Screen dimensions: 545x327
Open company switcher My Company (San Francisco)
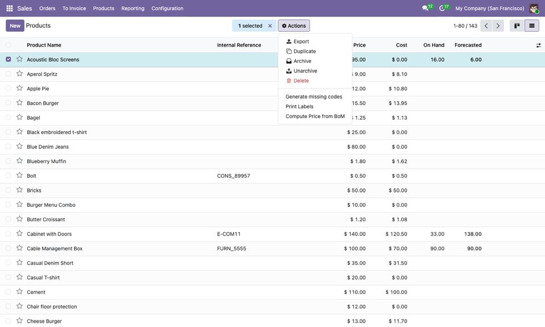(490, 9)
